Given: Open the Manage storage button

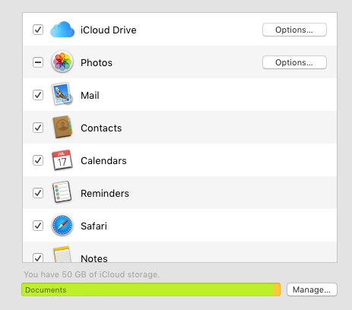Looking at the screenshot, I should (x=312, y=289).
